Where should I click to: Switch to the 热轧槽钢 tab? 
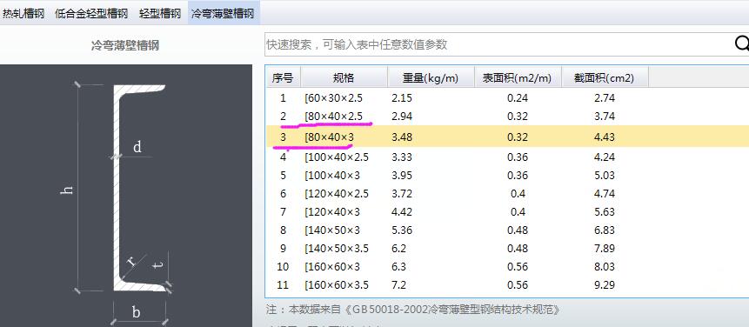point(23,13)
